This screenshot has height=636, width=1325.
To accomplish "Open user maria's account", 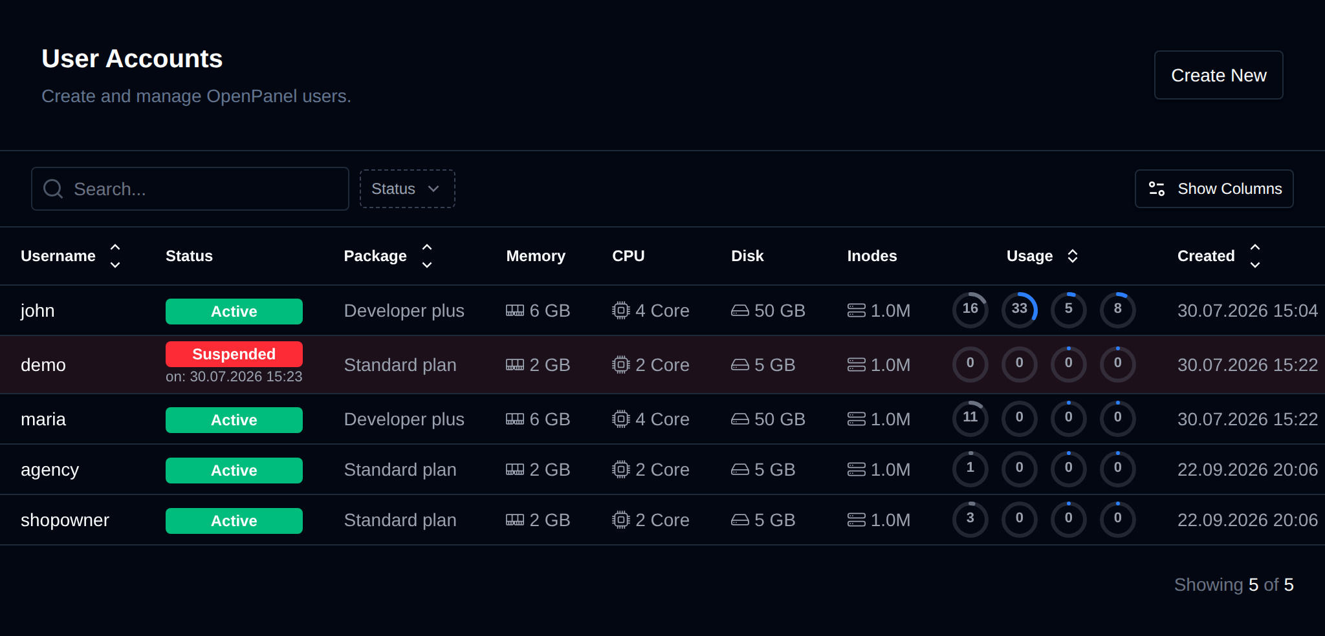I will [43, 419].
